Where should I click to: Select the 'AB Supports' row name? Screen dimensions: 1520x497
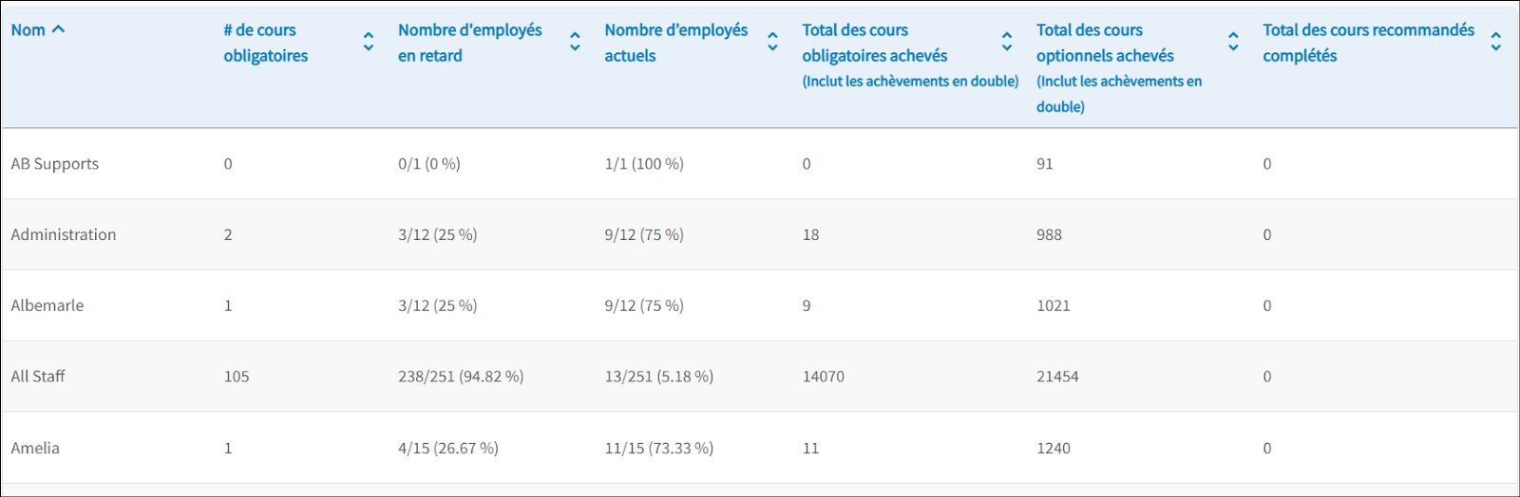(55, 164)
